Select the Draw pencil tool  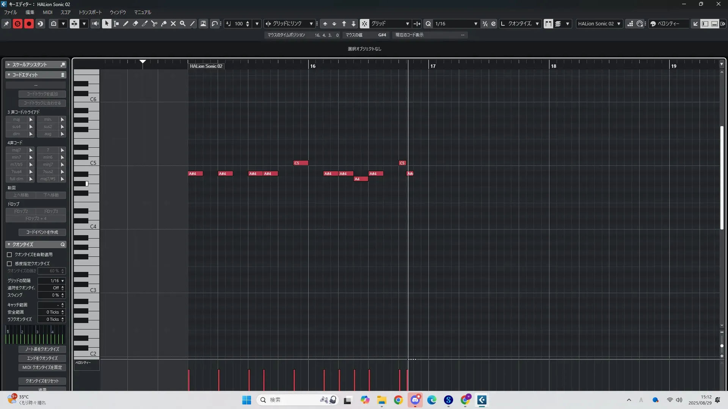pos(126,23)
